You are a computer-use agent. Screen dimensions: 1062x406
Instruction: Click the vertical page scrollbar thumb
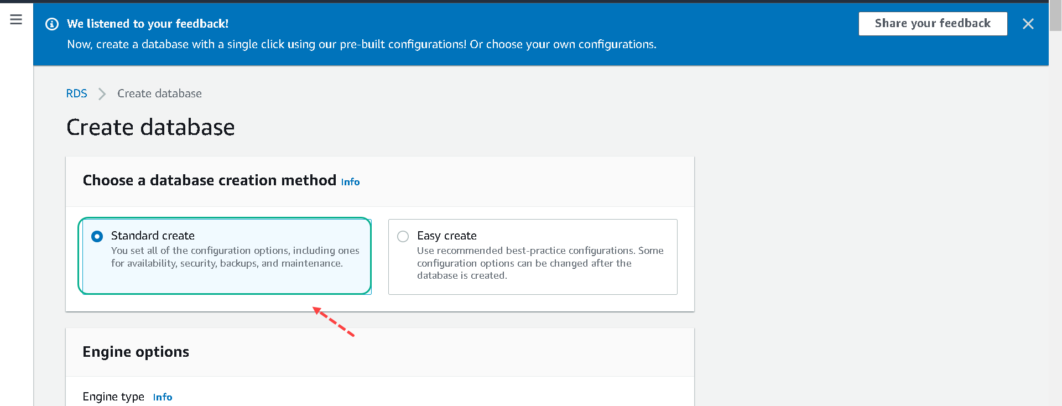point(1056,17)
